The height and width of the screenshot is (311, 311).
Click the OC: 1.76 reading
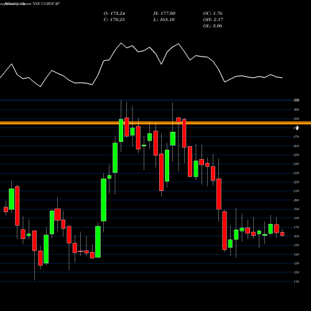(213, 14)
